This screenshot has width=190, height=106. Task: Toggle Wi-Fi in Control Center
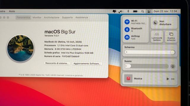127,22
